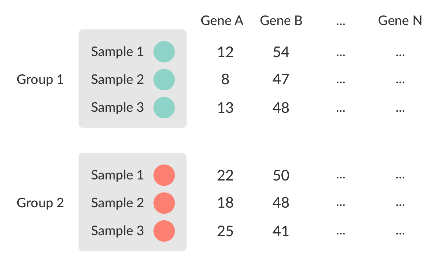The image size is (446, 263).
Task: Click the teal circle beside Group 1 Sample 1
Action: (164, 52)
